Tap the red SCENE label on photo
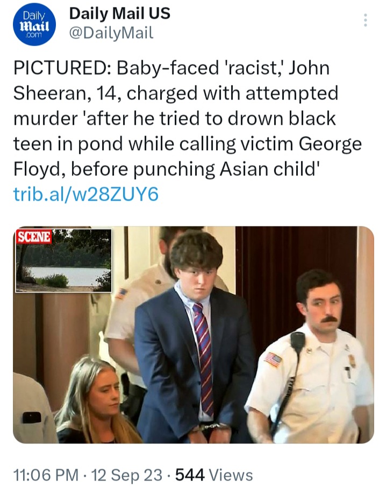Viewport: 387px width, 487px height. (x=34, y=237)
